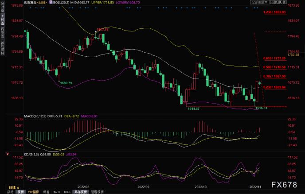Image resolution: width=305 pixels, height=194 pixels.
Task: Click the red circle icon beside KDJ panel
Action: pos(7,154)
